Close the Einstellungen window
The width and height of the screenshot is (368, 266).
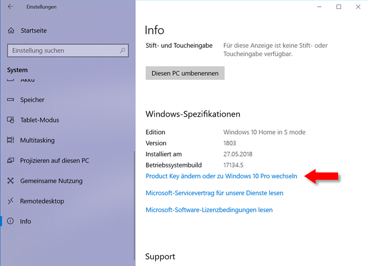[x=358, y=7]
